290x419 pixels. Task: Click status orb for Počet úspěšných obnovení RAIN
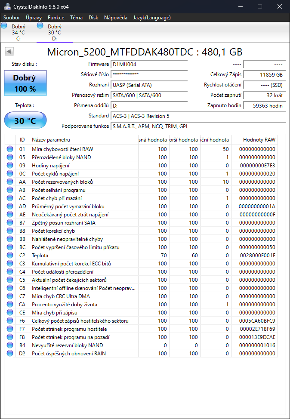click(x=10, y=354)
